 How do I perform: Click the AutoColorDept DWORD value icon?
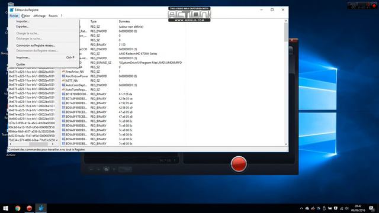(63, 85)
